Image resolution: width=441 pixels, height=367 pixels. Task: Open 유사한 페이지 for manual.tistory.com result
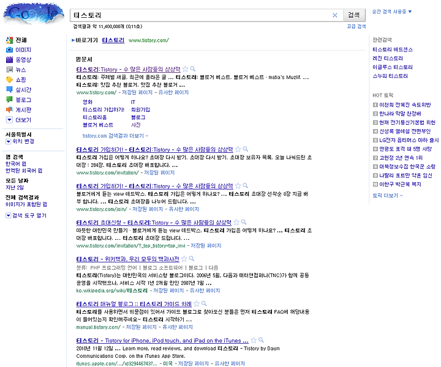pyautogui.click(x=178, y=327)
